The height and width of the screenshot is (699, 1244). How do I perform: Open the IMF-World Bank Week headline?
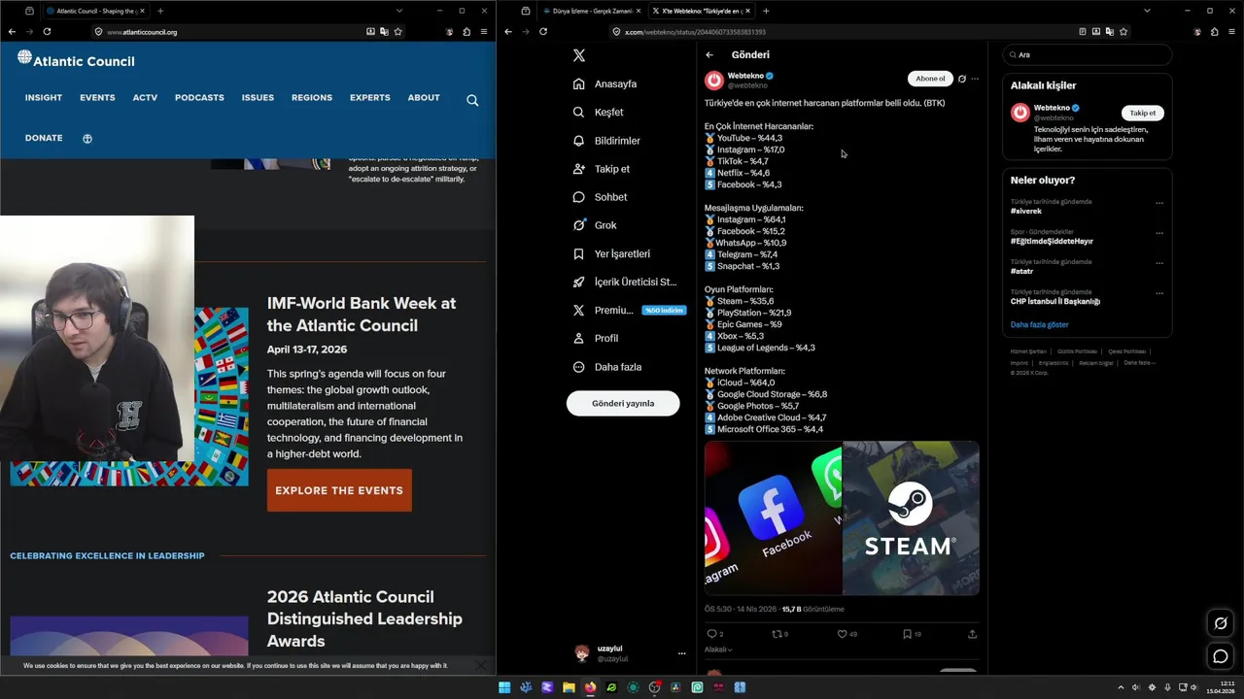(x=362, y=315)
